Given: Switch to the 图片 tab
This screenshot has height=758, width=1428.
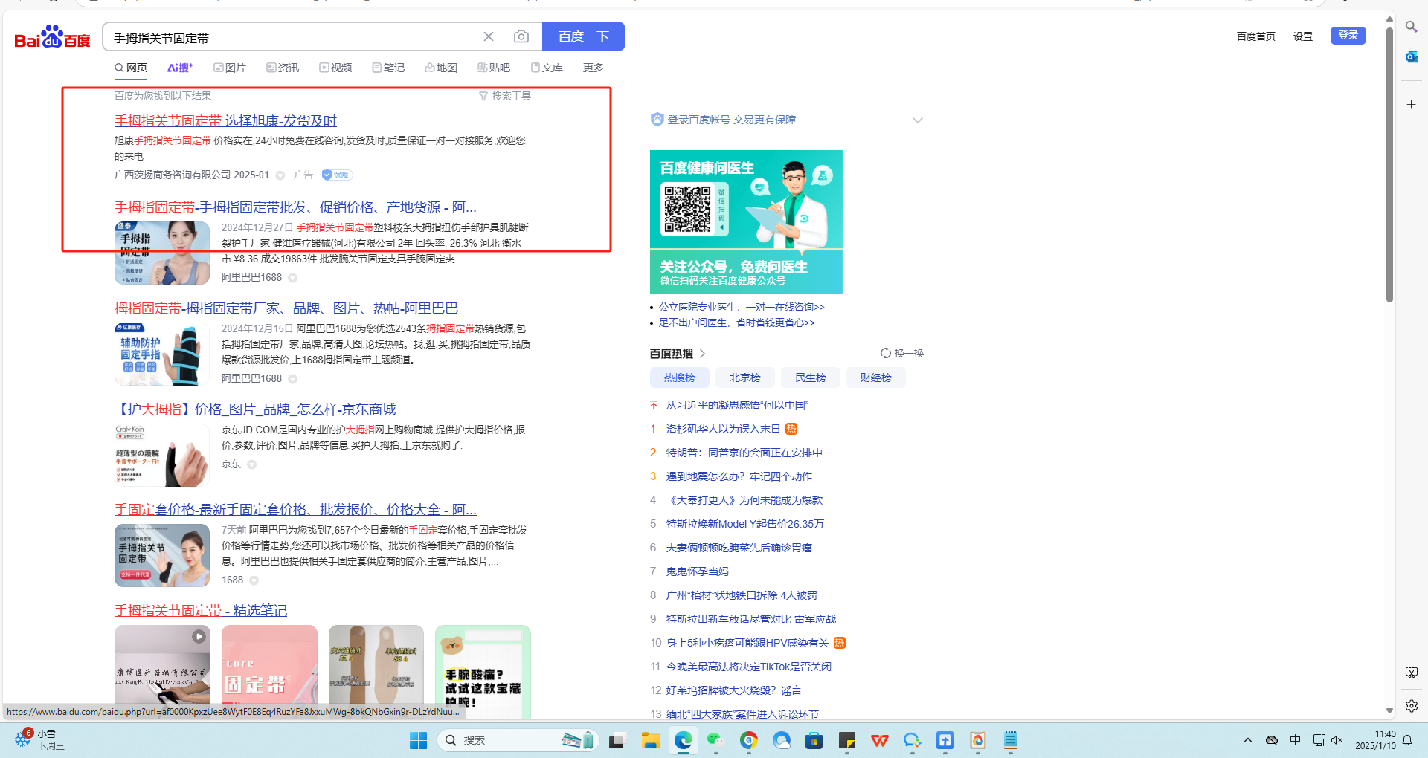Looking at the screenshot, I should tap(230, 68).
